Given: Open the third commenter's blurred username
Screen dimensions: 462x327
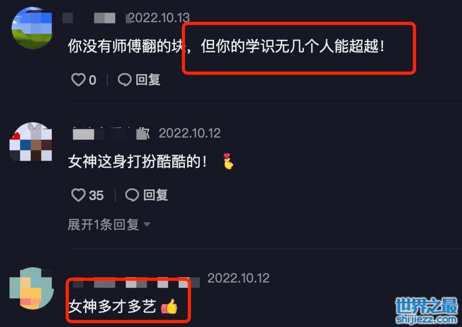Looking at the screenshot, I should pyautogui.click(x=136, y=283).
